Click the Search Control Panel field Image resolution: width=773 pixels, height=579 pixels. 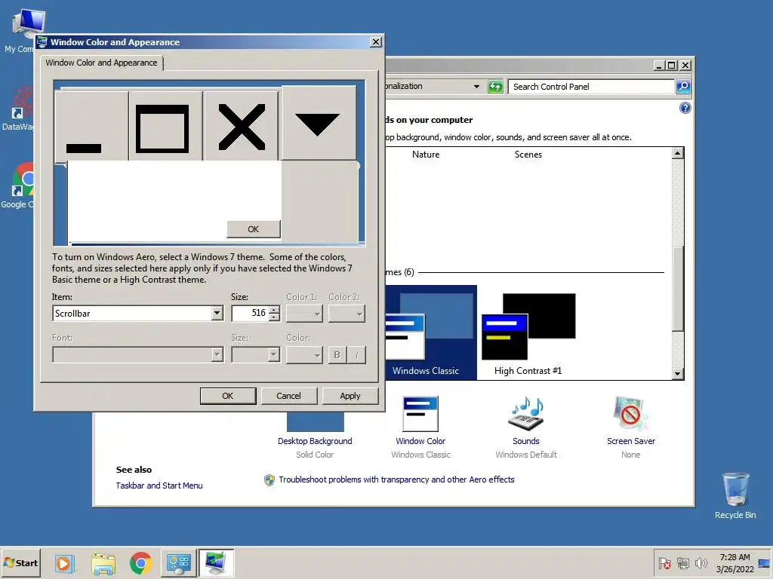(x=590, y=87)
